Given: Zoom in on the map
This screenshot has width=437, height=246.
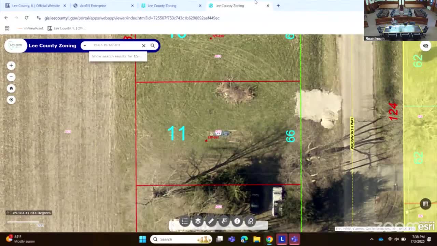Looking at the screenshot, I should [x=11, y=65].
